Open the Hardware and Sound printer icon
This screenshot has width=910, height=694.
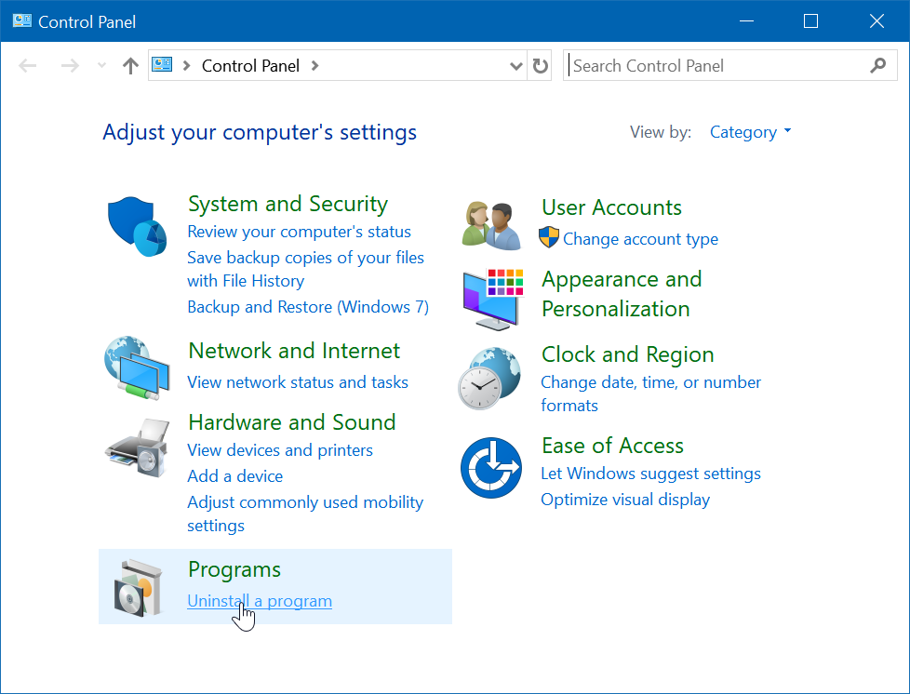coord(137,447)
